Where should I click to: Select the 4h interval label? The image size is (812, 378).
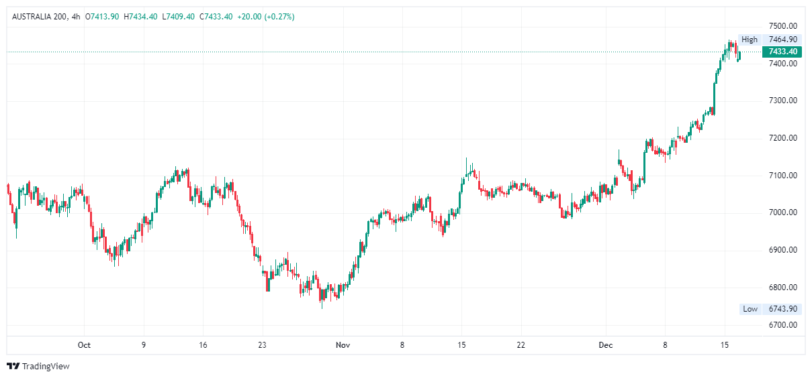pyautogui.click(x=75, y=16)
